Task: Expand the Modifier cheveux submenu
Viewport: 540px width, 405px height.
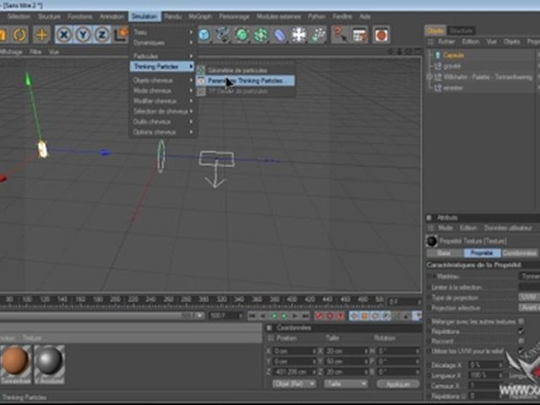Action: coord(162,101)
